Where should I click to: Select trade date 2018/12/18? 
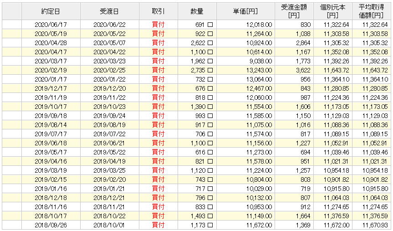coord(51,198)
